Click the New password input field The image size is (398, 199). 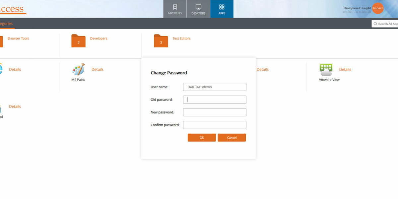pyautogui.click(x=214, y=112)
